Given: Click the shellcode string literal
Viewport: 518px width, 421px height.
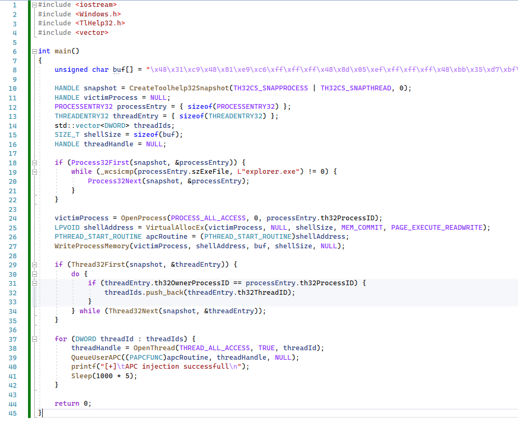Looking at the screenshot, I should pos(332,70).
